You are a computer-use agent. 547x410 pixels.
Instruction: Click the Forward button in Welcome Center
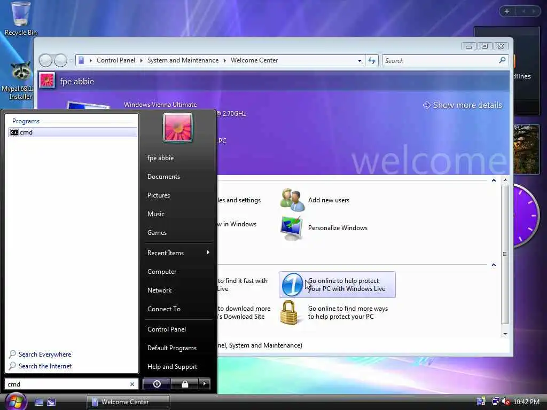pos(60,60)
